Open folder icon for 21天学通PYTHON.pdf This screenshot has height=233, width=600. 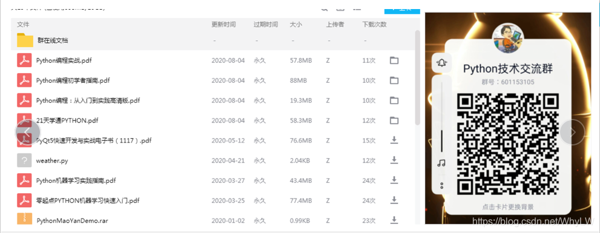(x=394, y=121)
